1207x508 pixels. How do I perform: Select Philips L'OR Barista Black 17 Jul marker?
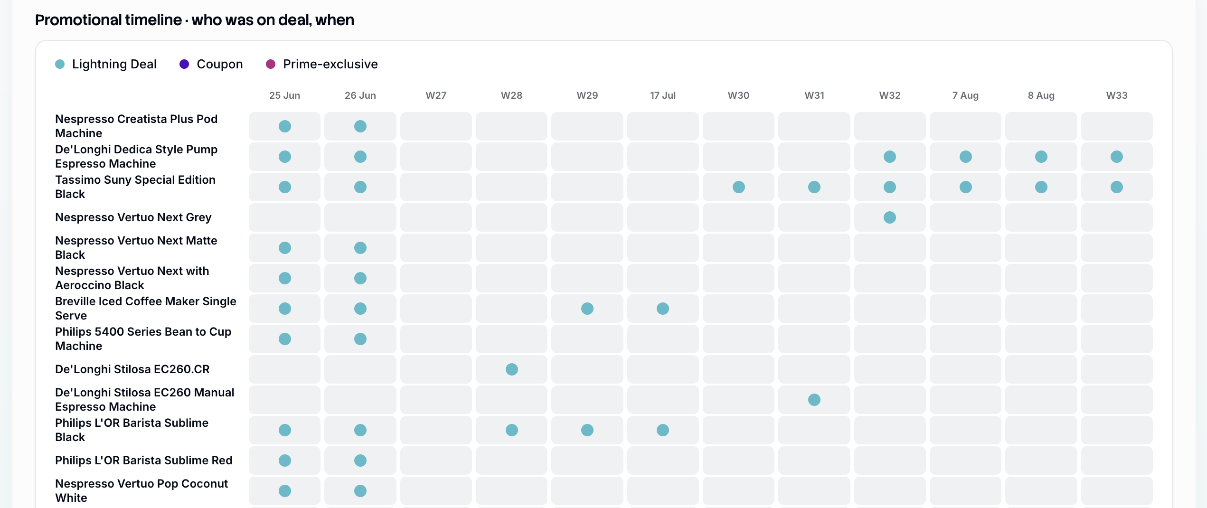tap(663, 430)
